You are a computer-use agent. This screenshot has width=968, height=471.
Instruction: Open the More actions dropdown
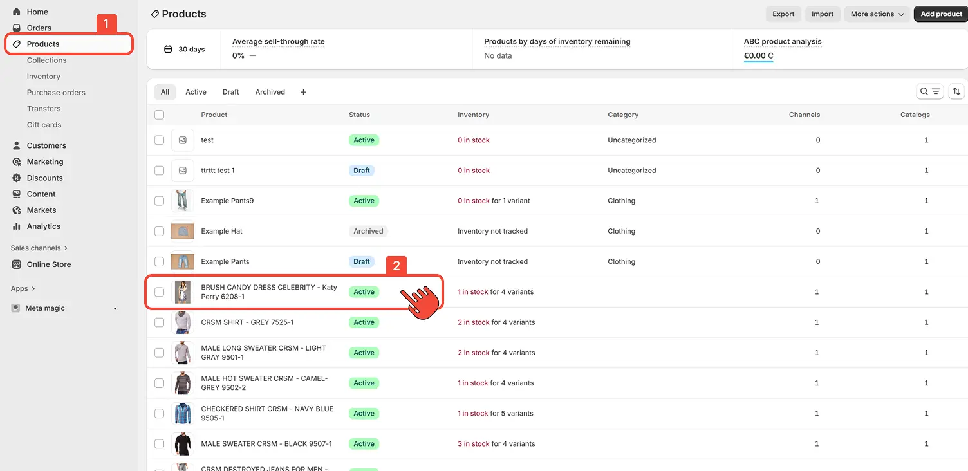tap(877, 14)
